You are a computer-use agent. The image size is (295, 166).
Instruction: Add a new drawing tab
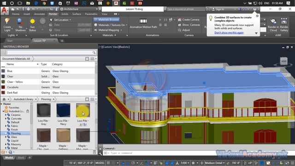click(62, 41)
